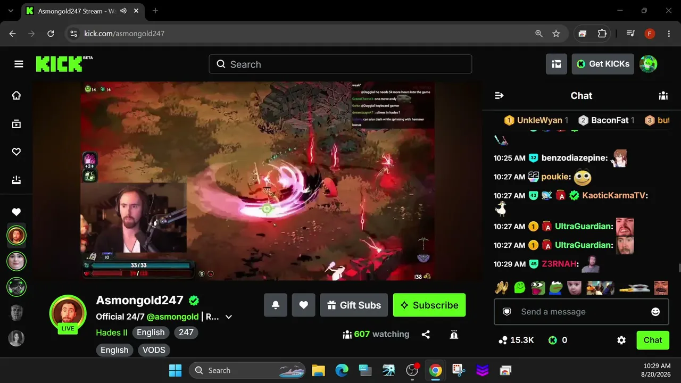The image size is (681, 383).
Task: Open the first followed channel avatar in sidebar
Action: [x=16, y=235]
